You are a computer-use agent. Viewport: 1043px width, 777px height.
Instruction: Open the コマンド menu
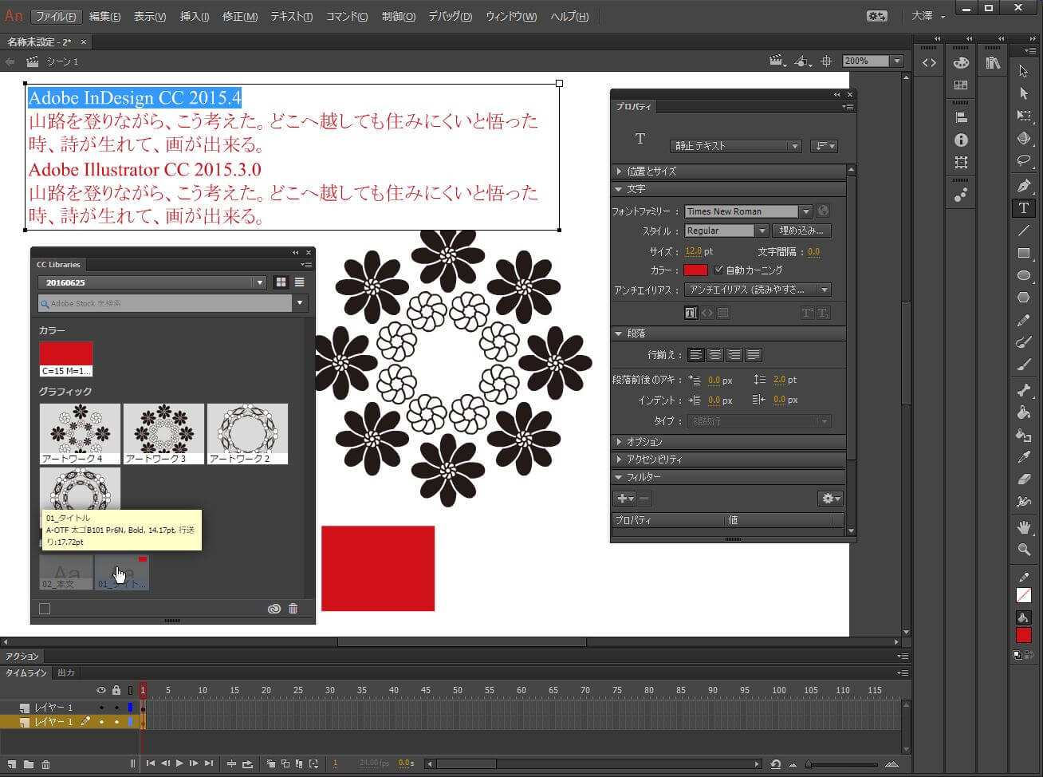coord(347,16)
